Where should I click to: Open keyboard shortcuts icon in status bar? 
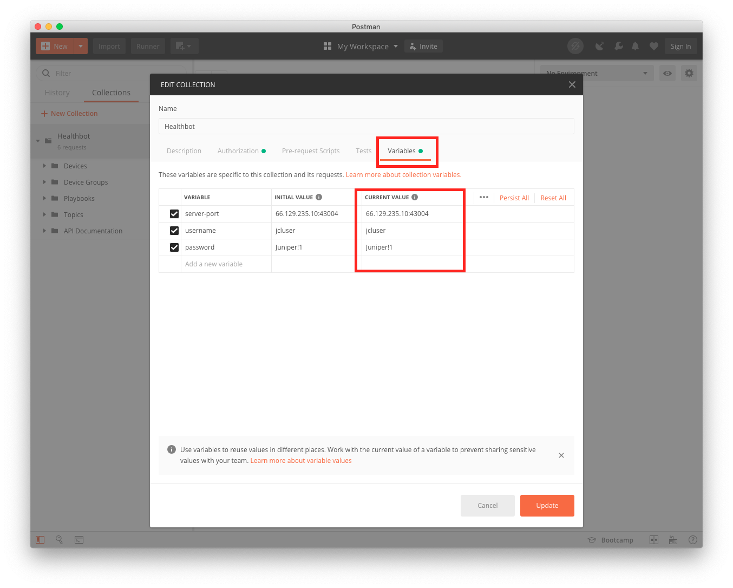pos(673,540)
